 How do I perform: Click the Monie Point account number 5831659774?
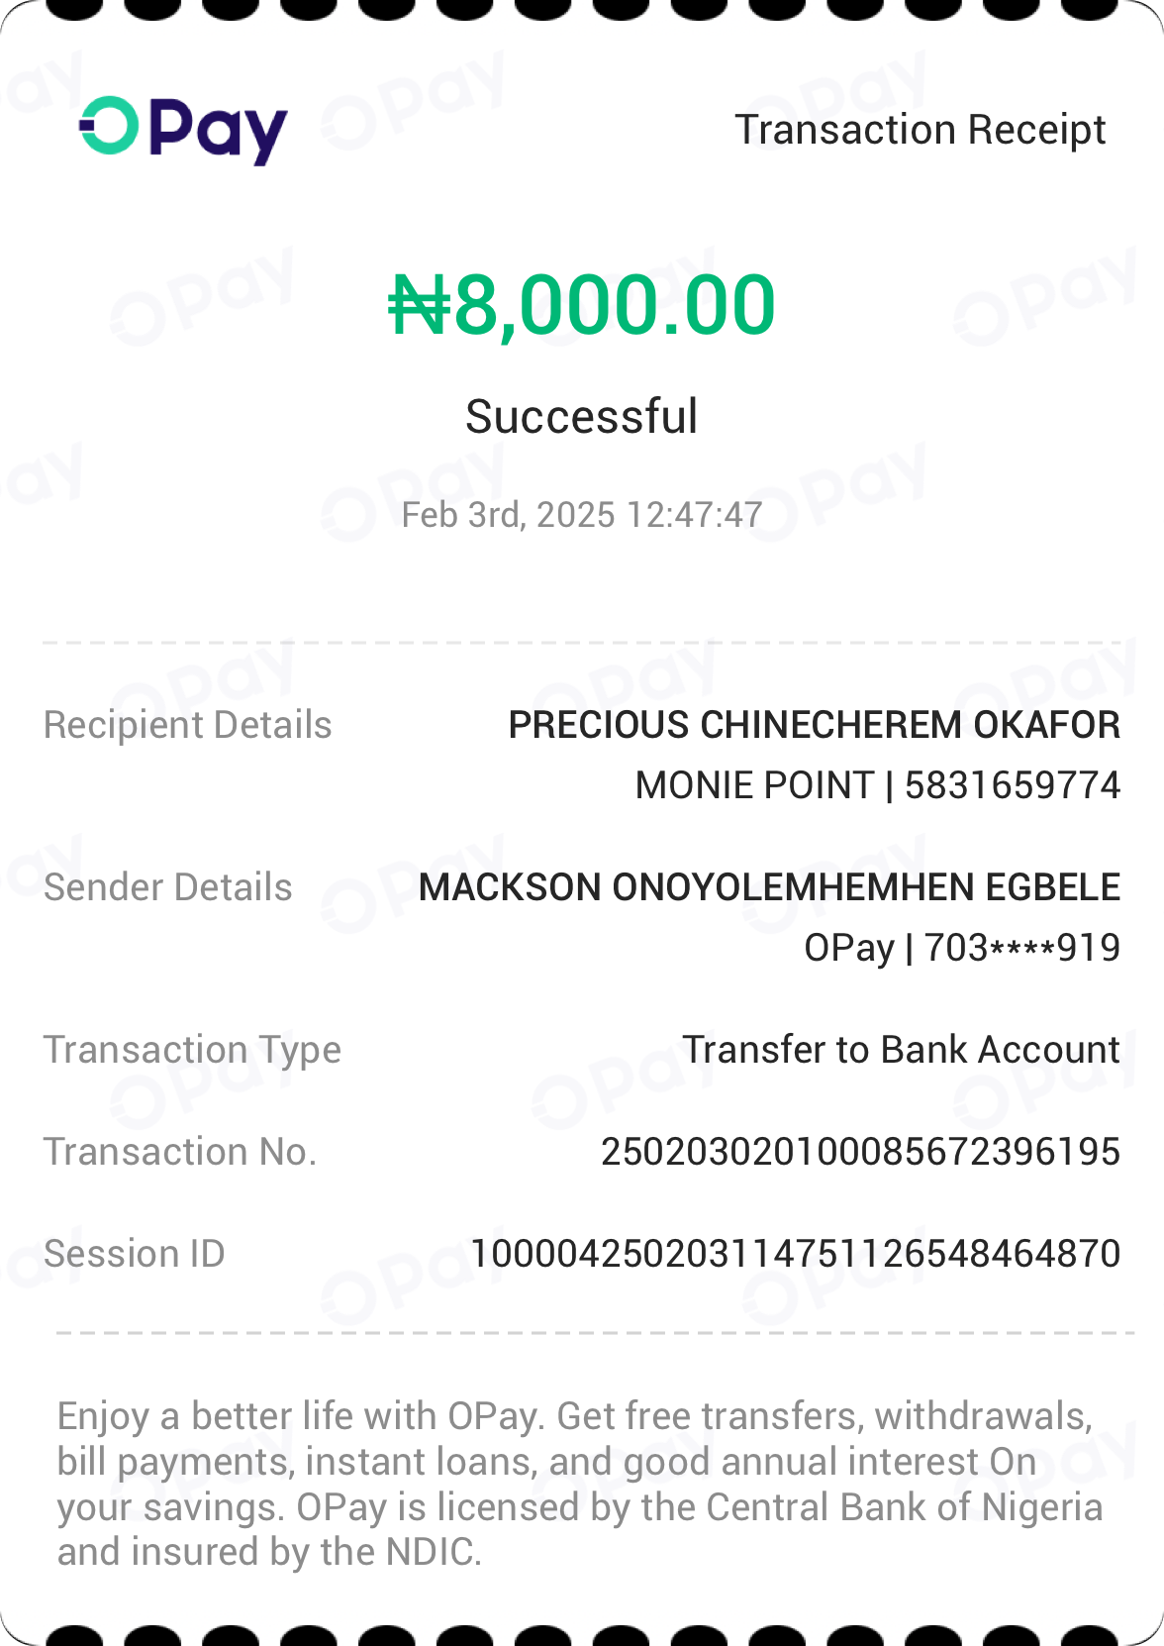[x=1012, y=785]
